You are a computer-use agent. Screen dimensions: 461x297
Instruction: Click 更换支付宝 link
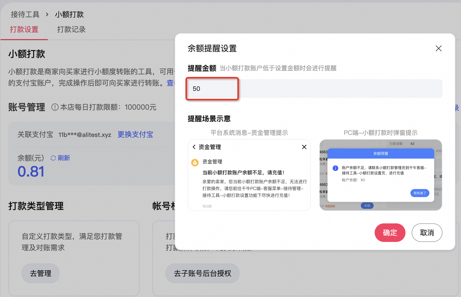[135, 134]
